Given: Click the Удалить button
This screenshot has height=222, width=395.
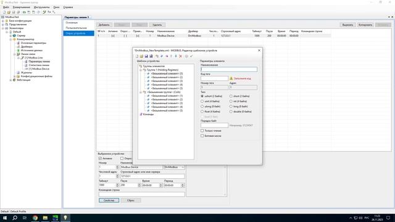Looking at the screenshot, I should coord(157,25).
